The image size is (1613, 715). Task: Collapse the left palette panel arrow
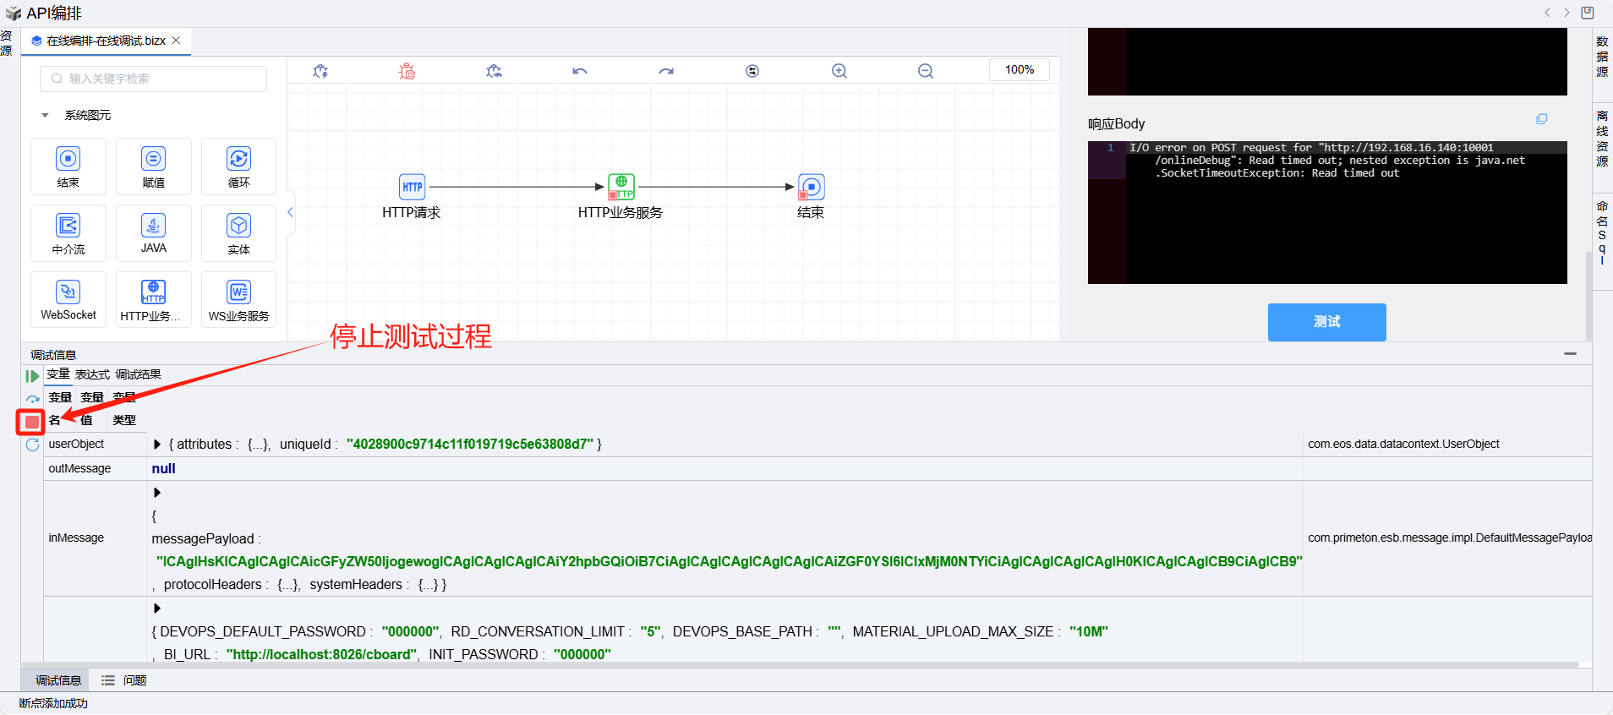tap(290, 212)
